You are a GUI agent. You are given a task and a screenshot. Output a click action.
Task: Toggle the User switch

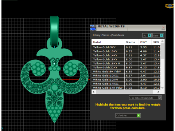(x=158, y=35)
